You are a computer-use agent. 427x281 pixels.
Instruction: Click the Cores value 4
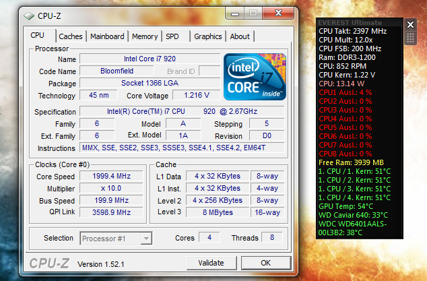(x=209, y=237)
